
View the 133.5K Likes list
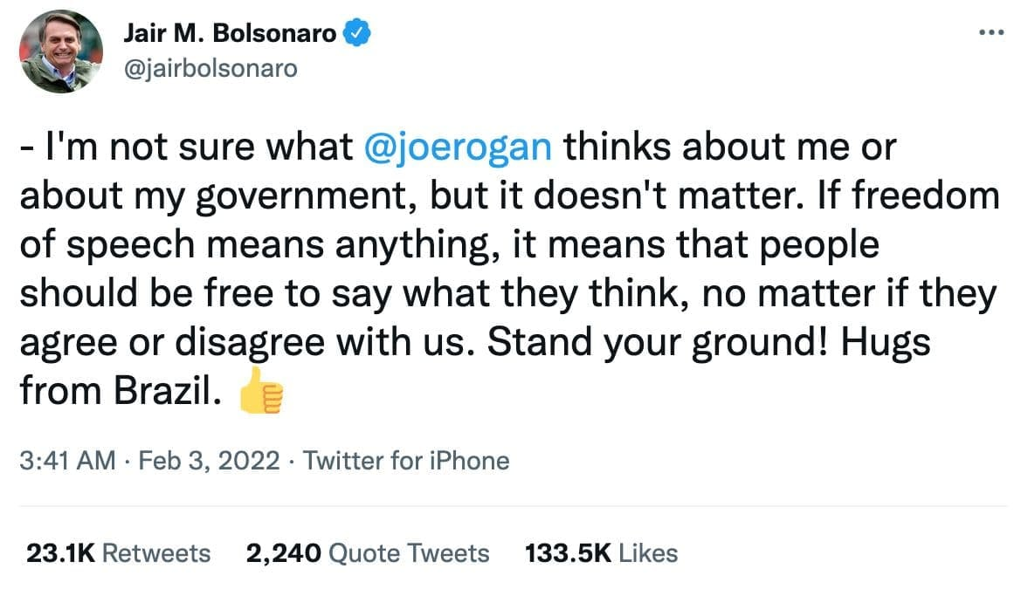click(x=601, y=553)
